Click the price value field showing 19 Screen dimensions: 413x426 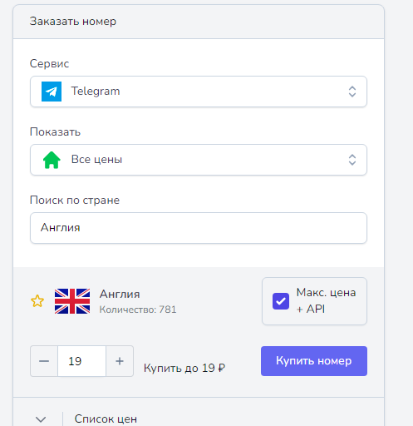(81, 361)
